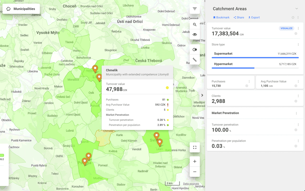Enter fullscreen map view

point(195,147)
